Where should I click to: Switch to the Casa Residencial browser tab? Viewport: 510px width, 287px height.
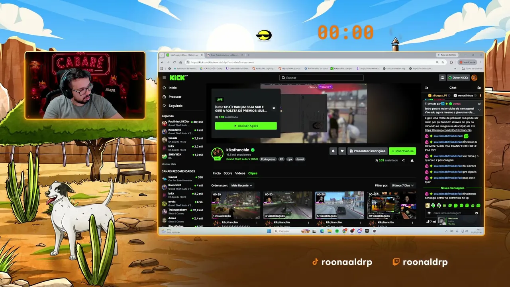pos(224,55)
